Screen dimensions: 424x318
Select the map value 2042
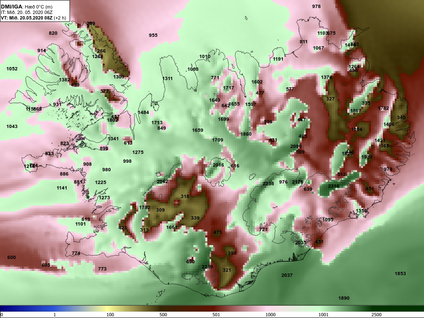coord(162,181)
